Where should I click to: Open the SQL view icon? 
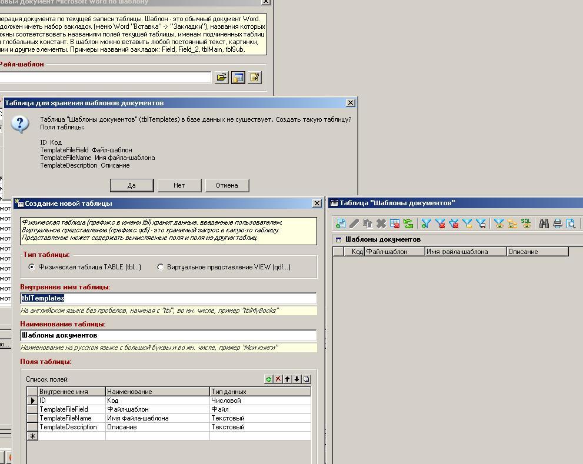(526, 223)
